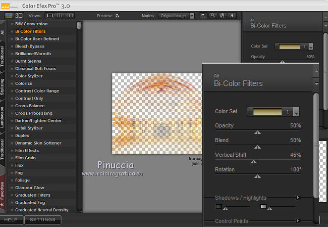The width and height of the screenshot is (328, 227).
Task: Toggle favorite star for Film Grain
Action: [x=12, y=158]
